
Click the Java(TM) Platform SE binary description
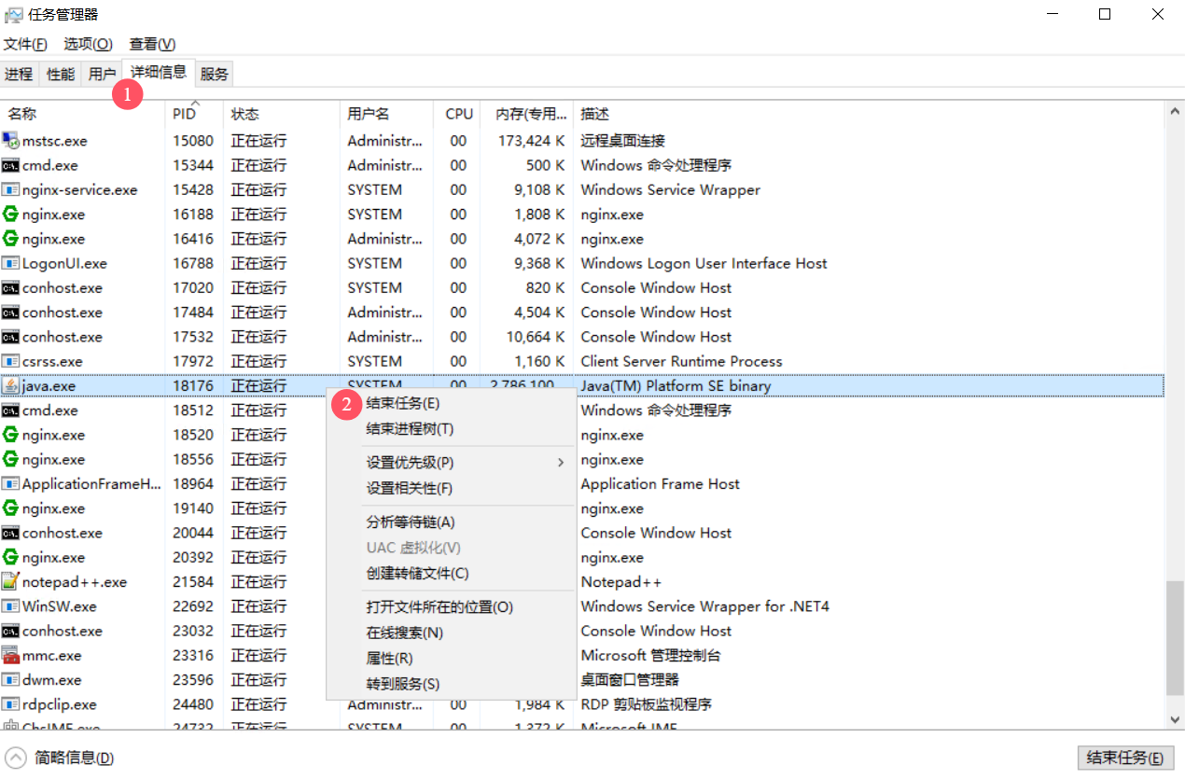pyautogui.click(x=676, y=385)
